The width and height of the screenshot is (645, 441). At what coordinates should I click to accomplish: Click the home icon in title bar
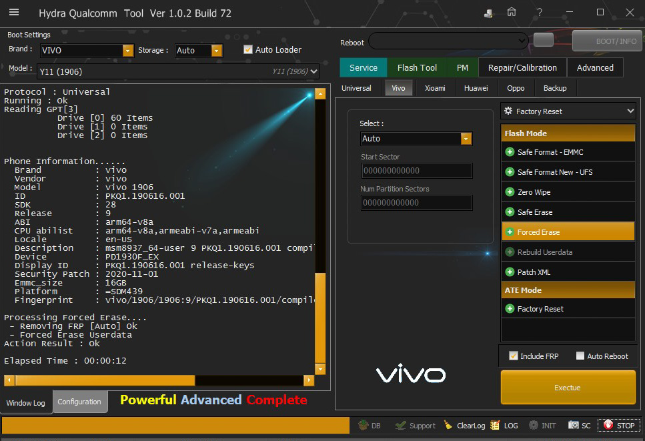point(512,13)
